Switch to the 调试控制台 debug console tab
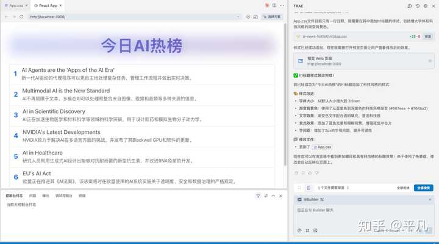The image size is (439, 244). [x=64, y=196]
